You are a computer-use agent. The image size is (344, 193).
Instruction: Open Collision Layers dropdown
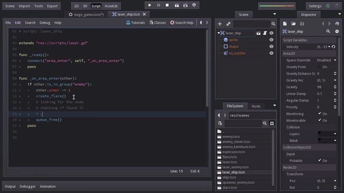tap(335, 133)
